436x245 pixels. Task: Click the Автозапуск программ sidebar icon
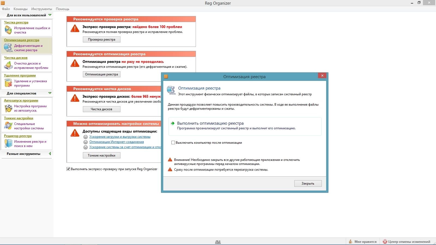pyautogui.click(x=8, y=108)
